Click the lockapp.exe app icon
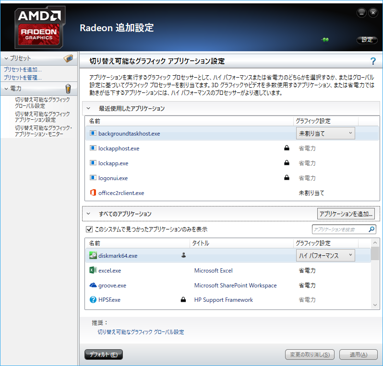383x366 pixels. (93, 163)
